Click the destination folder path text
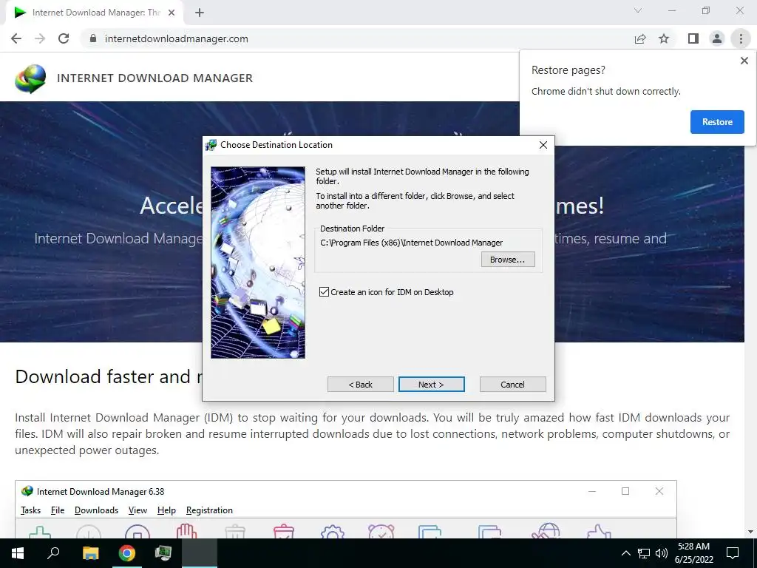This screenshot has height=568, width=757. click(x=411, y=243)
